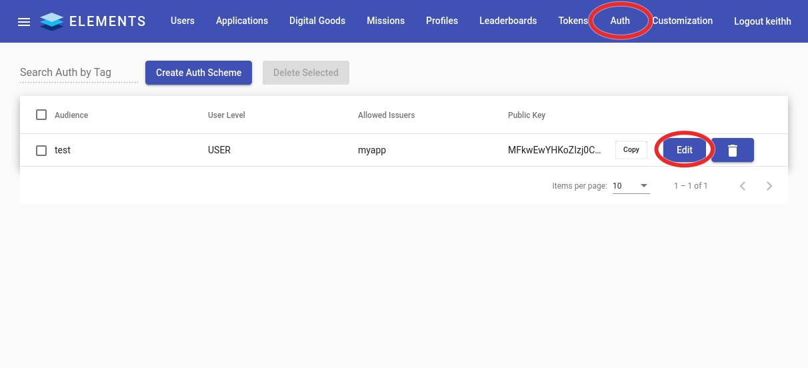This screenshot has width=808, height=368.
Task: Select the Auth navigation tab
Action: pyautogui.click(x=619, y=21)
